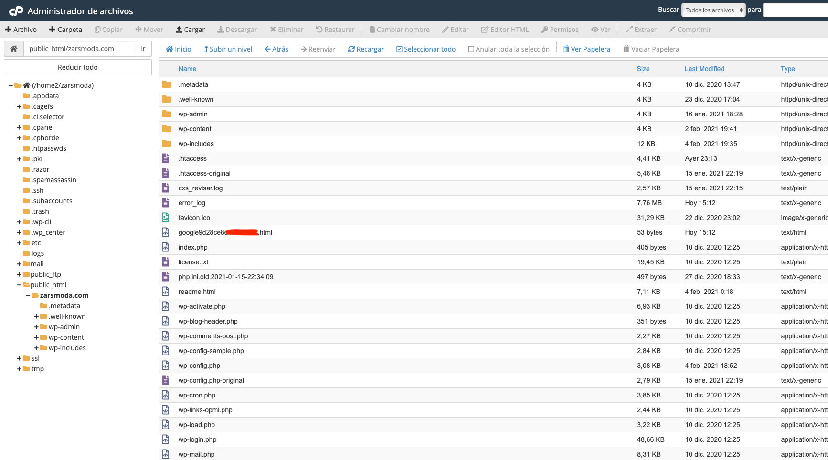Click the Restaurar toolbar item
The height and width of the screenshot is (460, 828).
(335, 30)
